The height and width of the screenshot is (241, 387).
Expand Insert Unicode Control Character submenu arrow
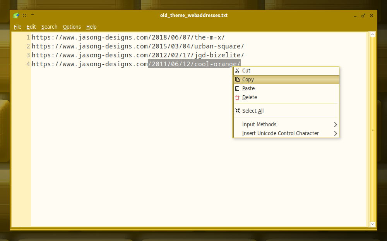coord(336,133)
